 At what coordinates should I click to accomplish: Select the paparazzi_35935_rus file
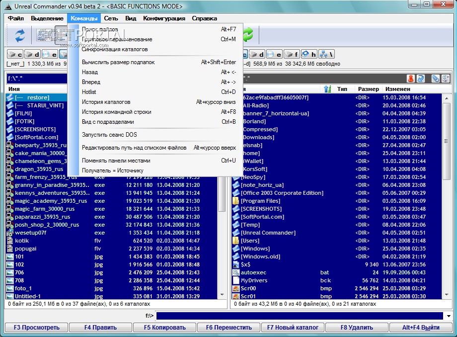(x=112, y=217)
